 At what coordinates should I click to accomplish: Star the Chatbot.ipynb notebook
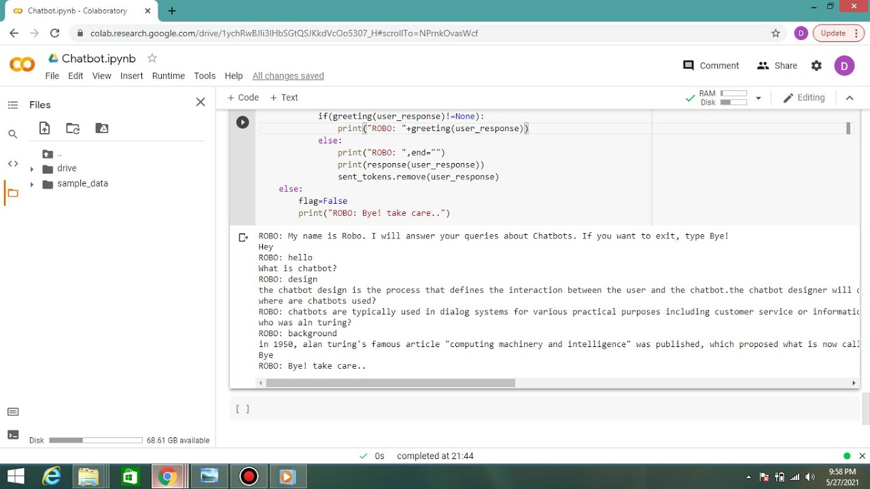[x=152, y=58]
